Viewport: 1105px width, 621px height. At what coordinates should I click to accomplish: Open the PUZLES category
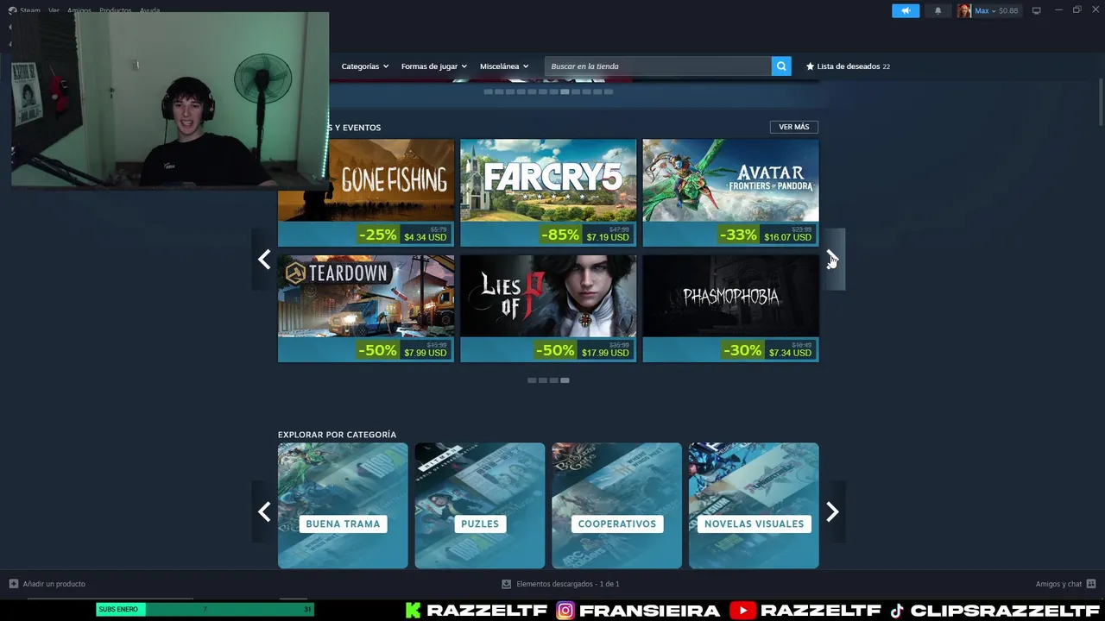pos(480,505)
